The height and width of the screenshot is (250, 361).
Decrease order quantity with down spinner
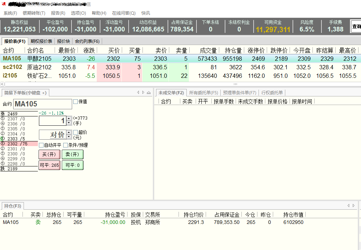69,123
